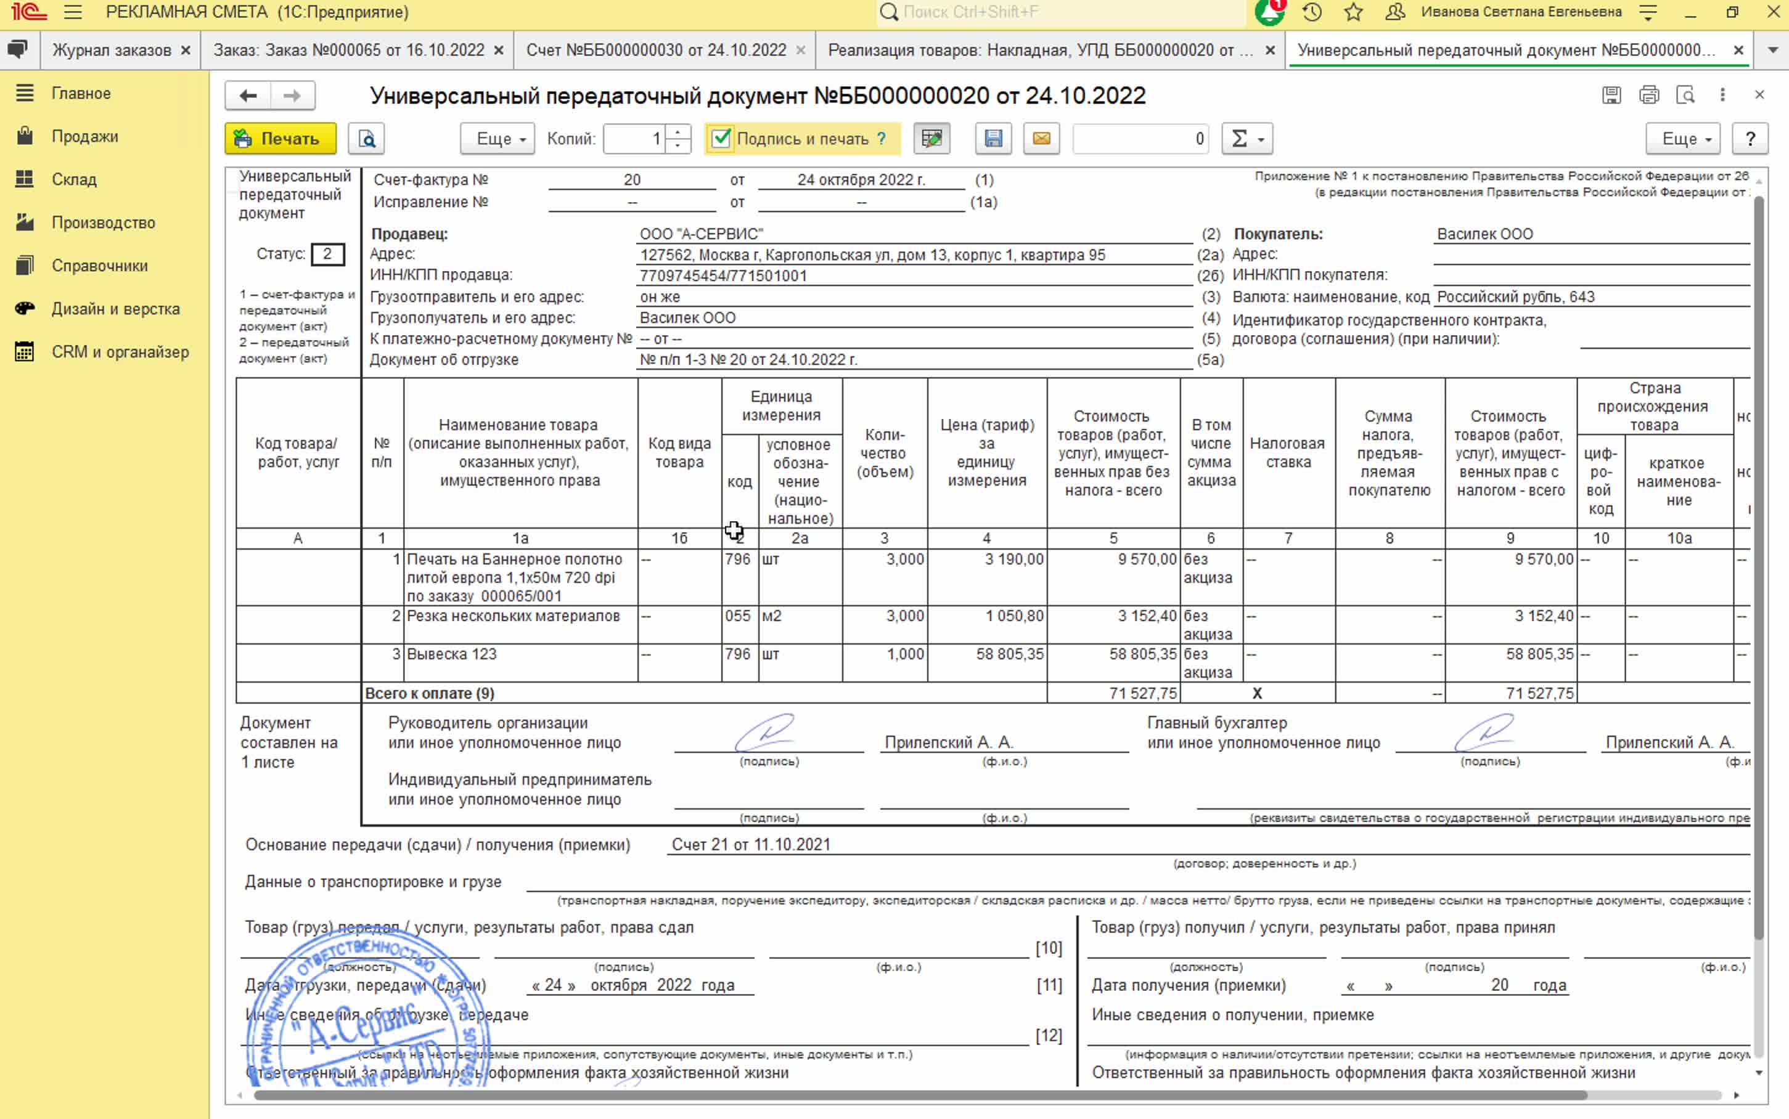This screenshot has width=1789, height=1119.
Task: Open print preview magnifier icon in toolbar
Action: coord(366,139)
